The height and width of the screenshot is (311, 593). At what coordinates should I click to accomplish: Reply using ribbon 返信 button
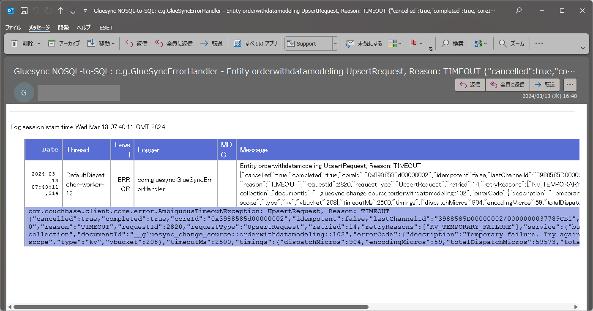click(x=137, y=43)
